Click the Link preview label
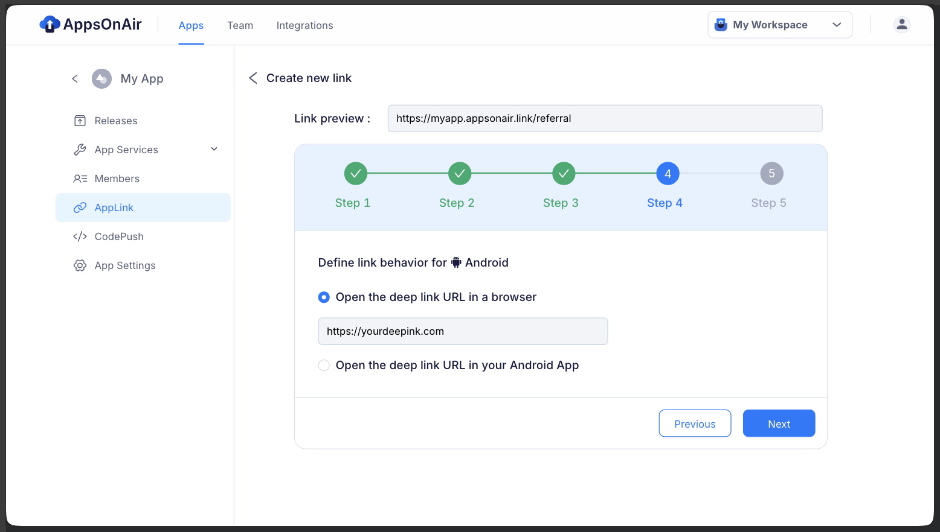Viewport: 940px width, 532px height. pos(332,118)
